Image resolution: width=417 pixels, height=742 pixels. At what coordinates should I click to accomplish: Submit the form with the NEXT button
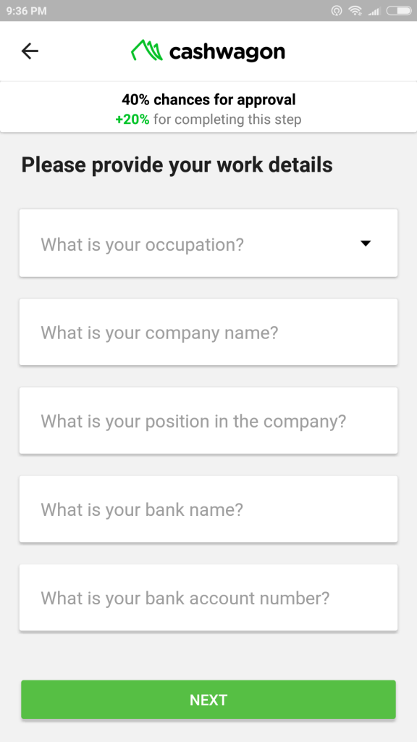208,699
